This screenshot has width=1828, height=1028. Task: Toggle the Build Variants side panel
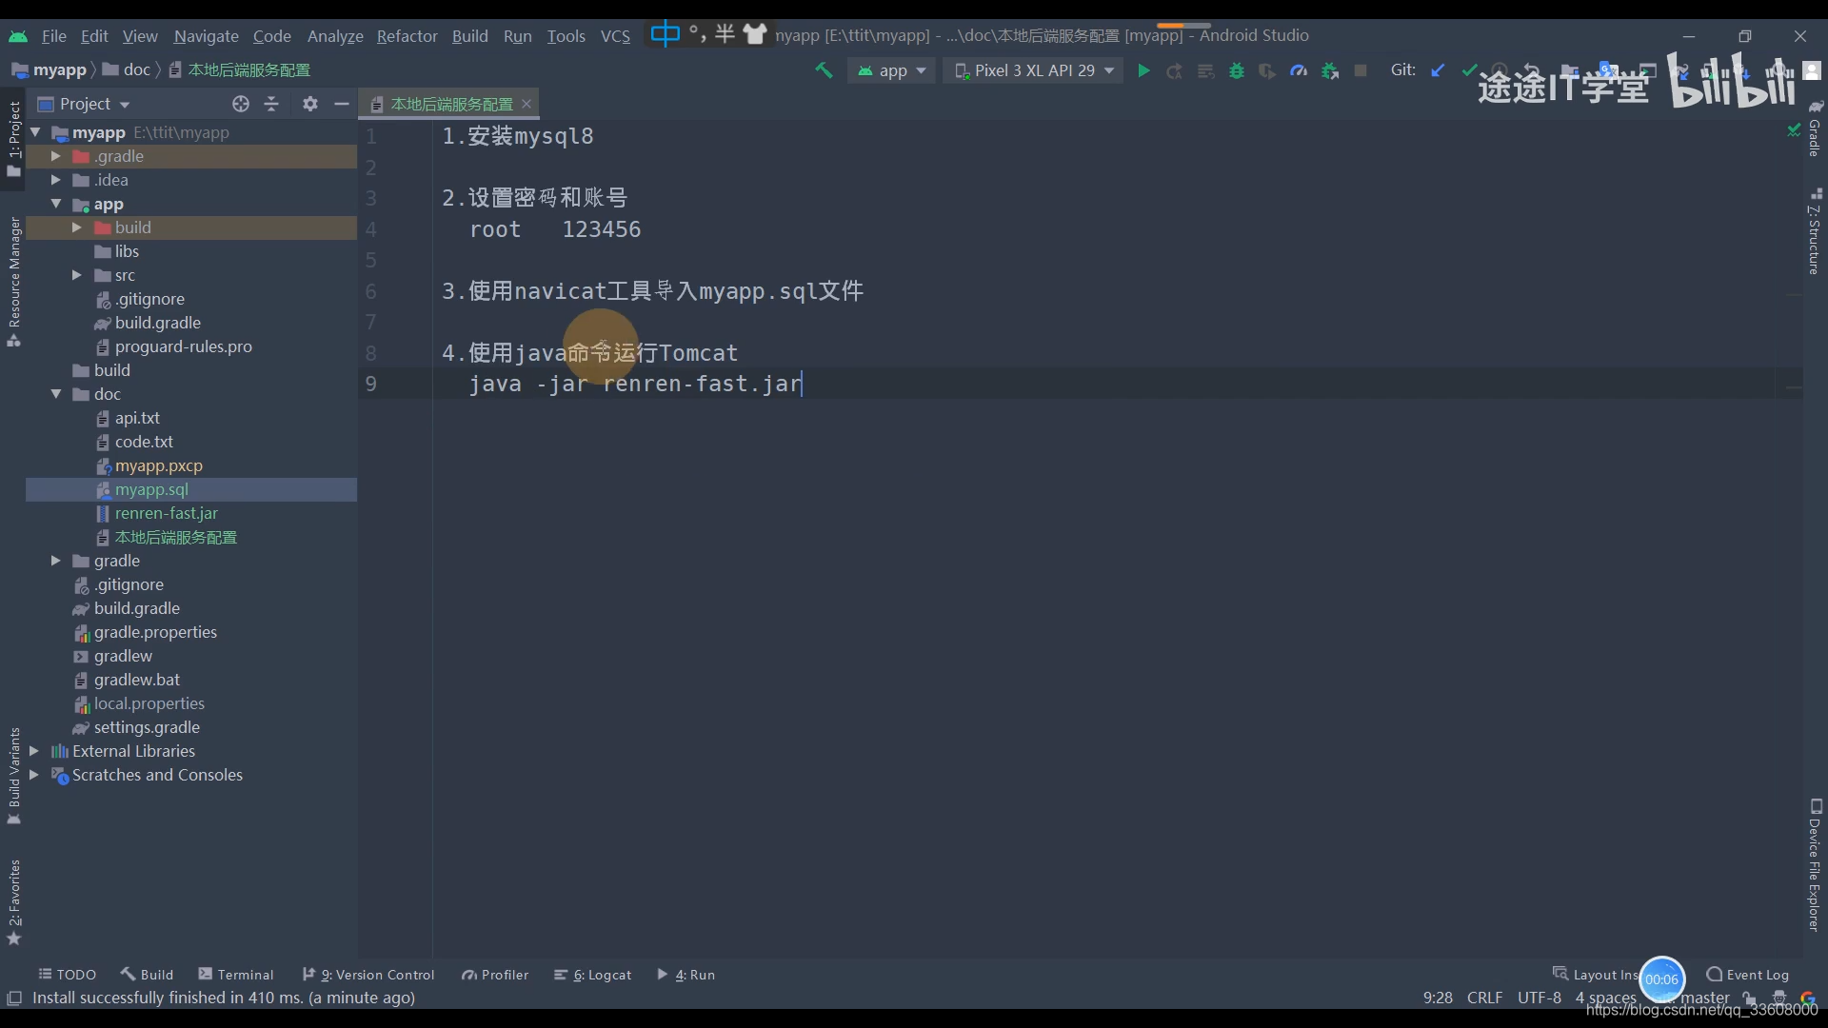click(13, 776)
